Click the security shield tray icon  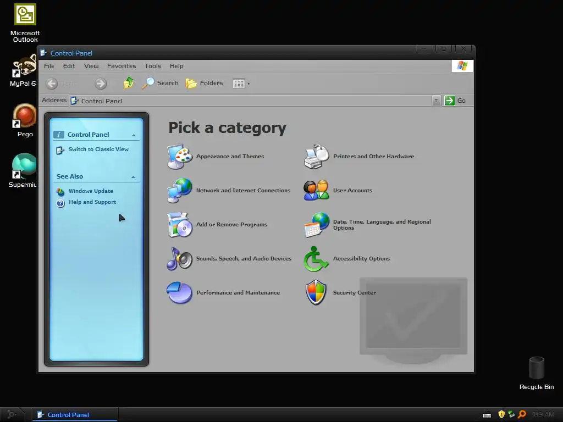coord(501,414)
